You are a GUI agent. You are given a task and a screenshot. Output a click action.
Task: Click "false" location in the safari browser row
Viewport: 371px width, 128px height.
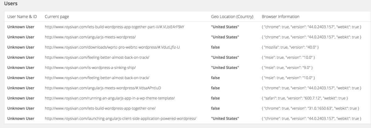pyautogui.click(x=215, y=98)
